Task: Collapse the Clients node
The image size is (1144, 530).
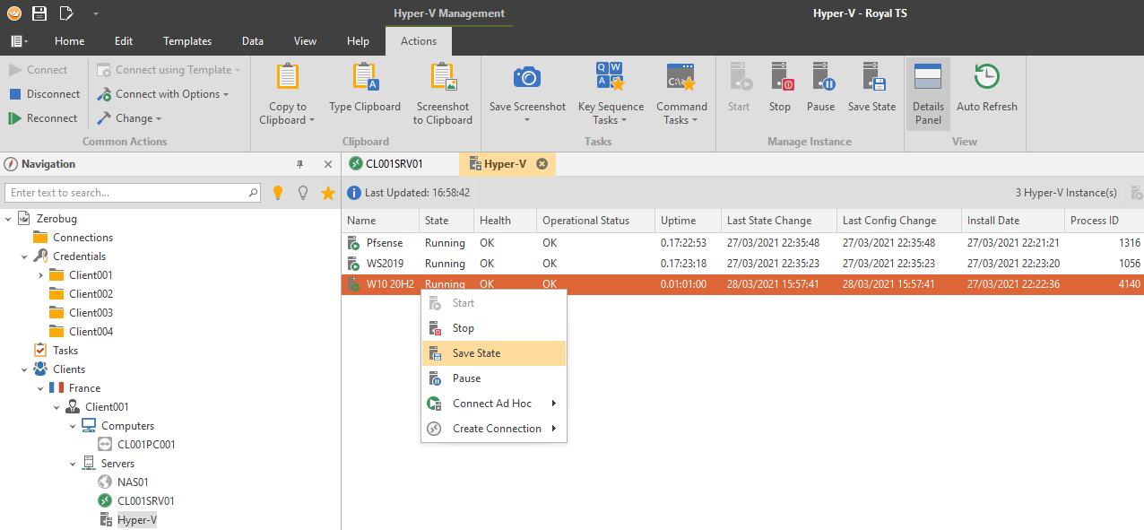Action: [25, 369]
